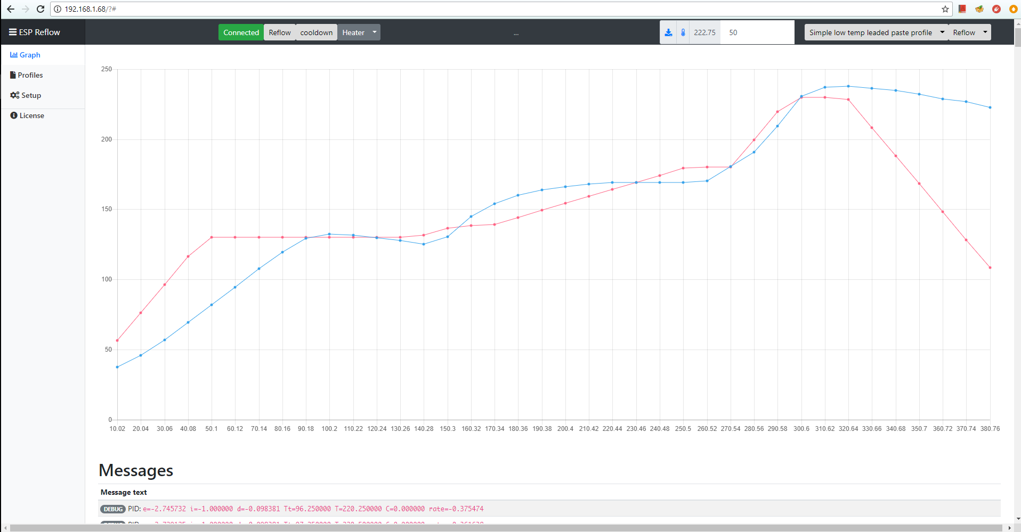Enable cooldown mode
The image size is (1021, 532).
pyautogui.click(x=315, y=32)
